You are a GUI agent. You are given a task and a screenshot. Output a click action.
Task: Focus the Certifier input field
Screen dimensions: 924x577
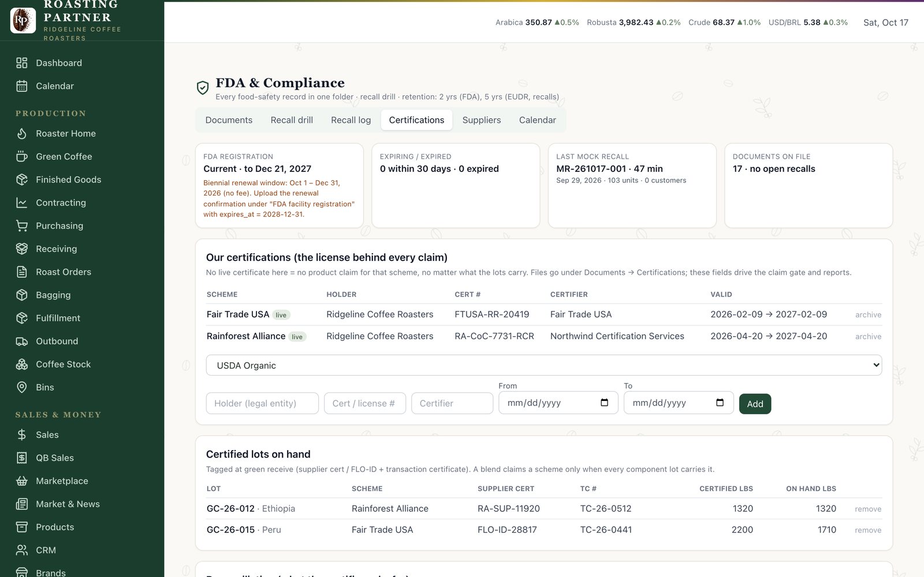(x=452, y=403)
